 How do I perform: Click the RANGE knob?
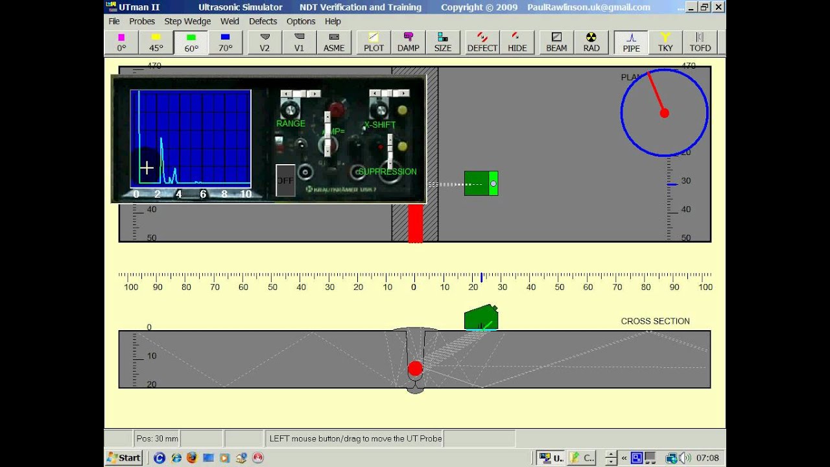[290, 111]
